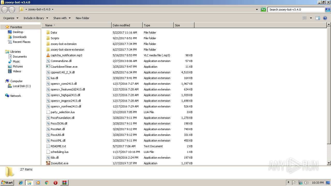
Task: Select cpprest140_2_9.dll file name
Action: (63, 72)
